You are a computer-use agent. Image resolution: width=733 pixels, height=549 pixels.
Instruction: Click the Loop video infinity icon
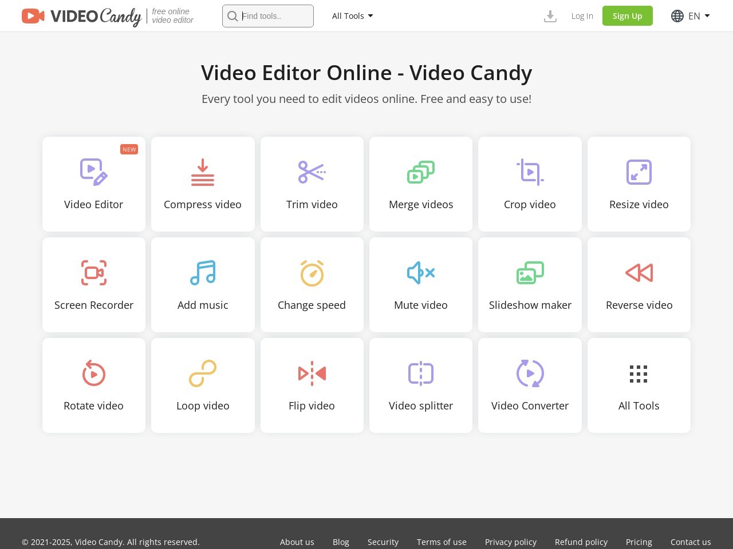[x=203, y=373]
